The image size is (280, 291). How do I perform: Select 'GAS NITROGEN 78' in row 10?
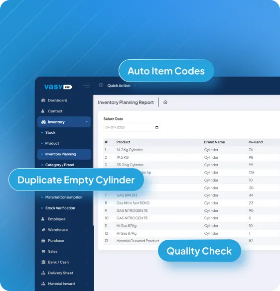pos(132,218)
